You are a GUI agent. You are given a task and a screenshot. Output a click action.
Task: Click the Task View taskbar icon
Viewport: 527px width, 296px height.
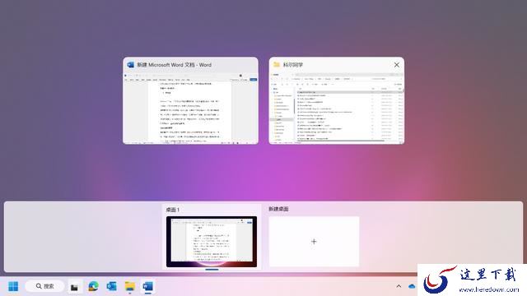pos(74,287)
